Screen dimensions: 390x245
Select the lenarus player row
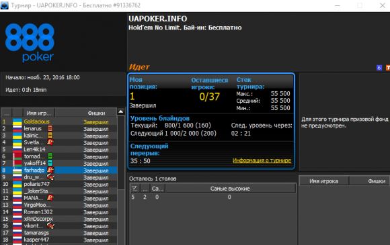click(59, 129)
